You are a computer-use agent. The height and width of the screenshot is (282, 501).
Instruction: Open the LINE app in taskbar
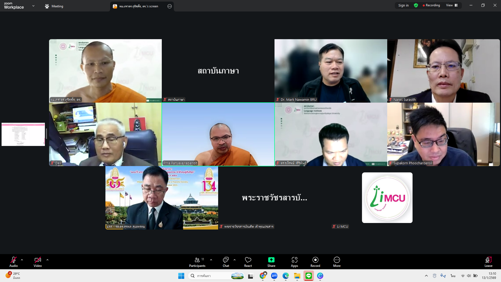(x=308, y=276)
